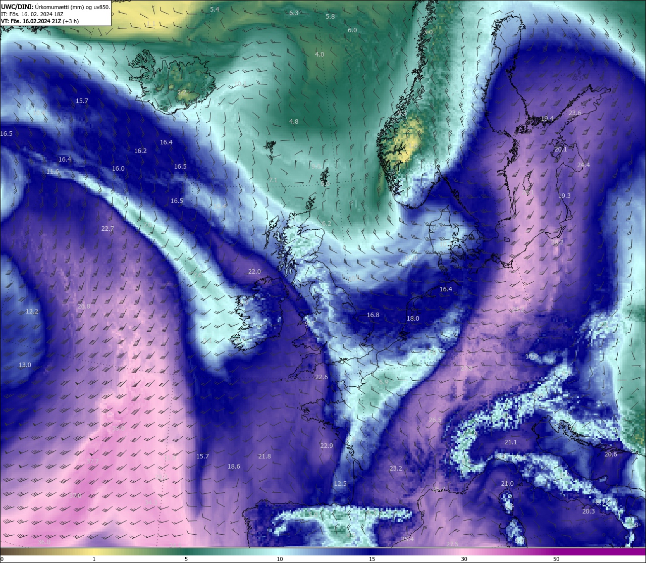Image resolution: width=646 pixels, height=563 pixels.
Task: Click the 12.5 value label on the map
Action: tap(340, 484)
